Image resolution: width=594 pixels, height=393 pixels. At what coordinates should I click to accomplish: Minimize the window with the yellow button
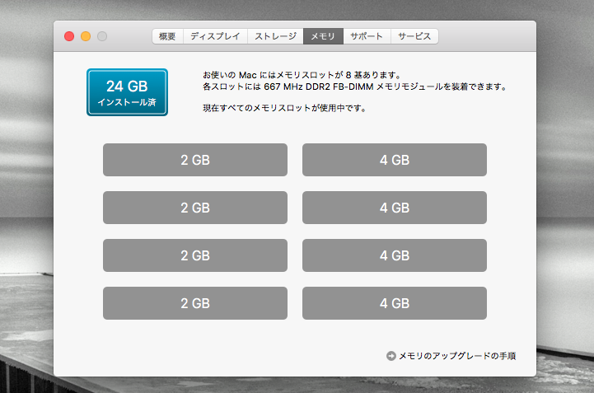[x=86, y=36]
